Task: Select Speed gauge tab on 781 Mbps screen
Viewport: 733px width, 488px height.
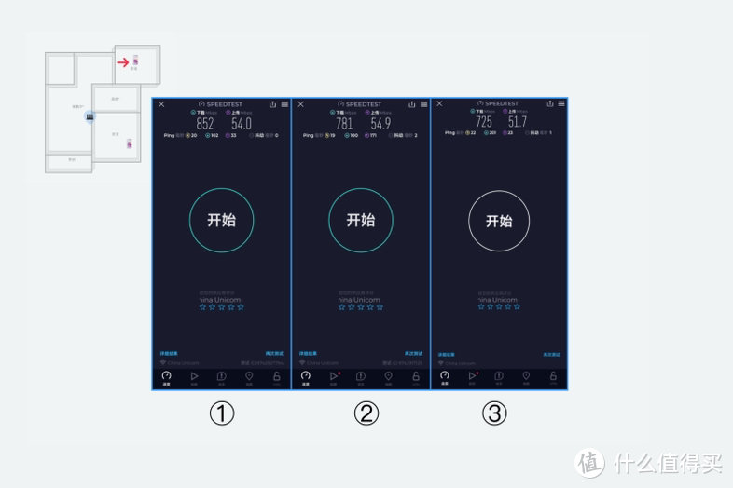Action: point(306,378)
